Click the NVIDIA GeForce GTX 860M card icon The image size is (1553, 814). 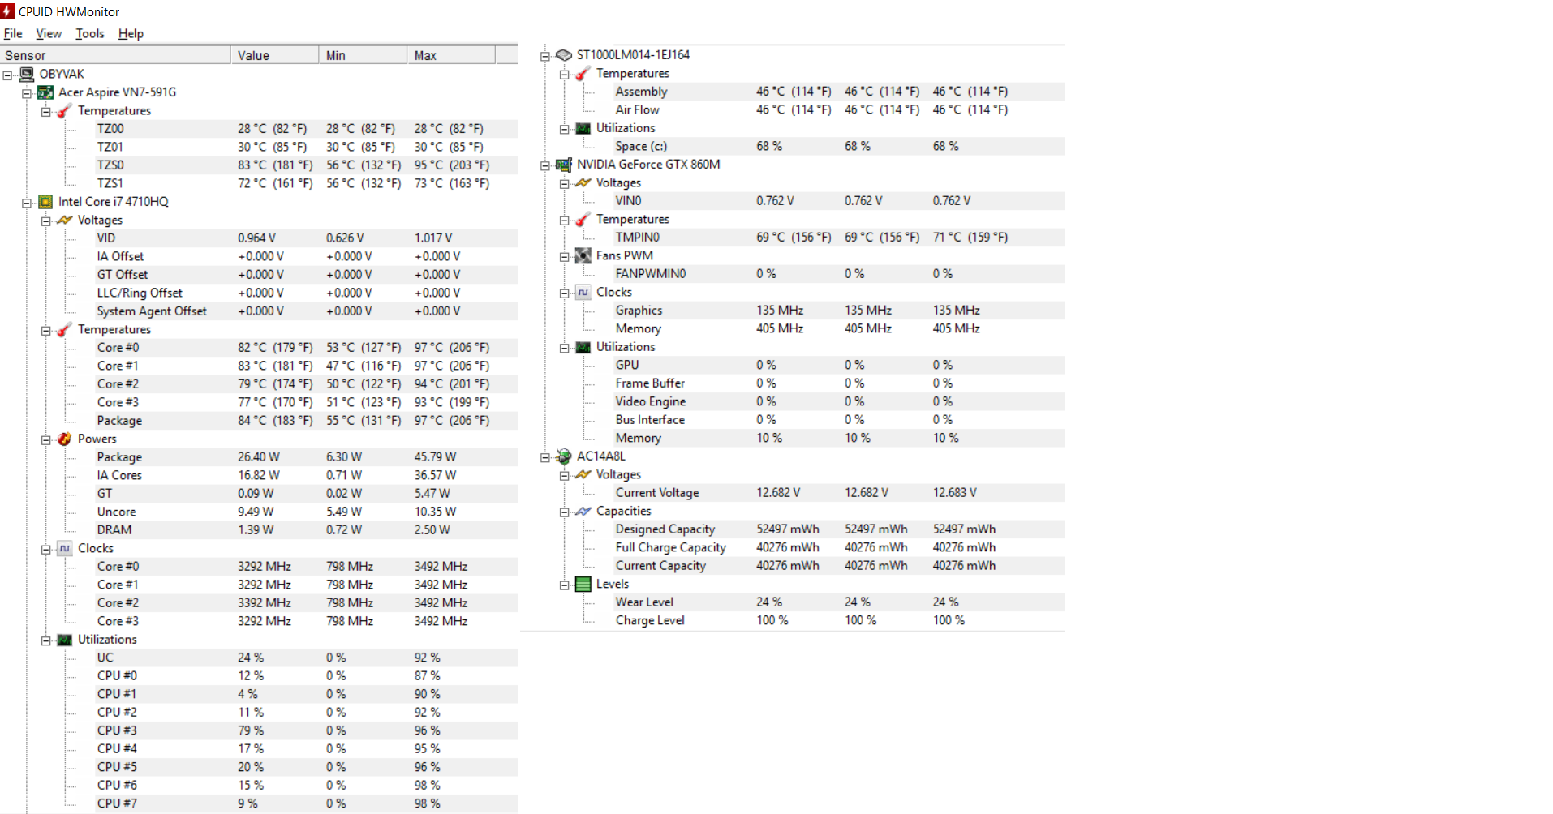564,165
